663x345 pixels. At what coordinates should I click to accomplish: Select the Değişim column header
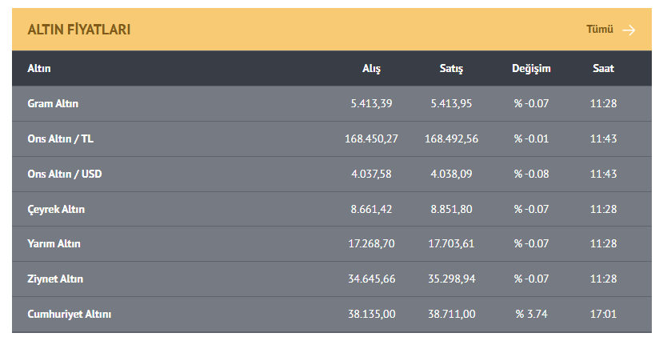531,69
